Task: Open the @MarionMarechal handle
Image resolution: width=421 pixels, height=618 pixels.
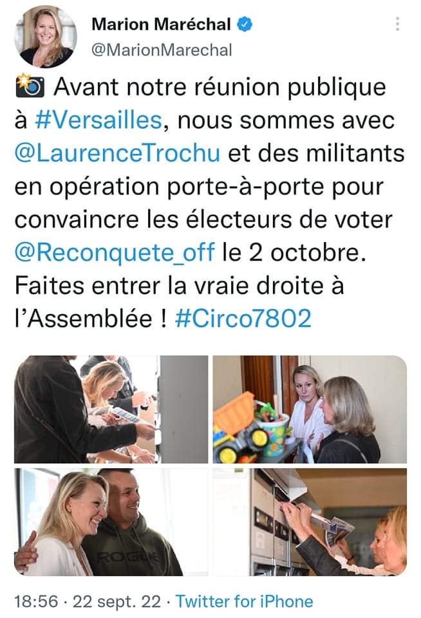Action: (x=162, y=50)
